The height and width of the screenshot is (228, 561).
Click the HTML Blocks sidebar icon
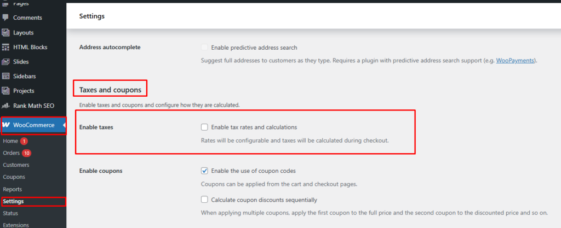tap(6, 47)
